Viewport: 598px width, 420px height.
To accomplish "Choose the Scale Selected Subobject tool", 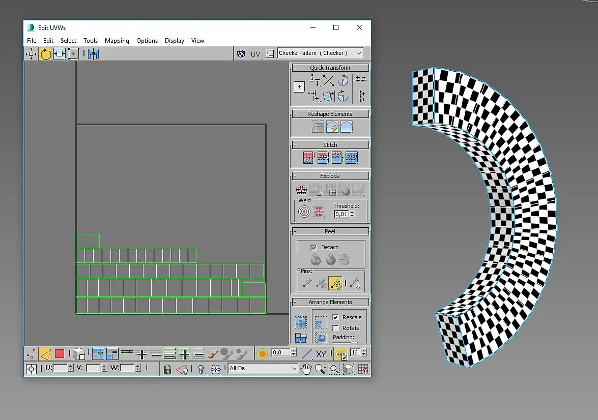I will (60, 54).
